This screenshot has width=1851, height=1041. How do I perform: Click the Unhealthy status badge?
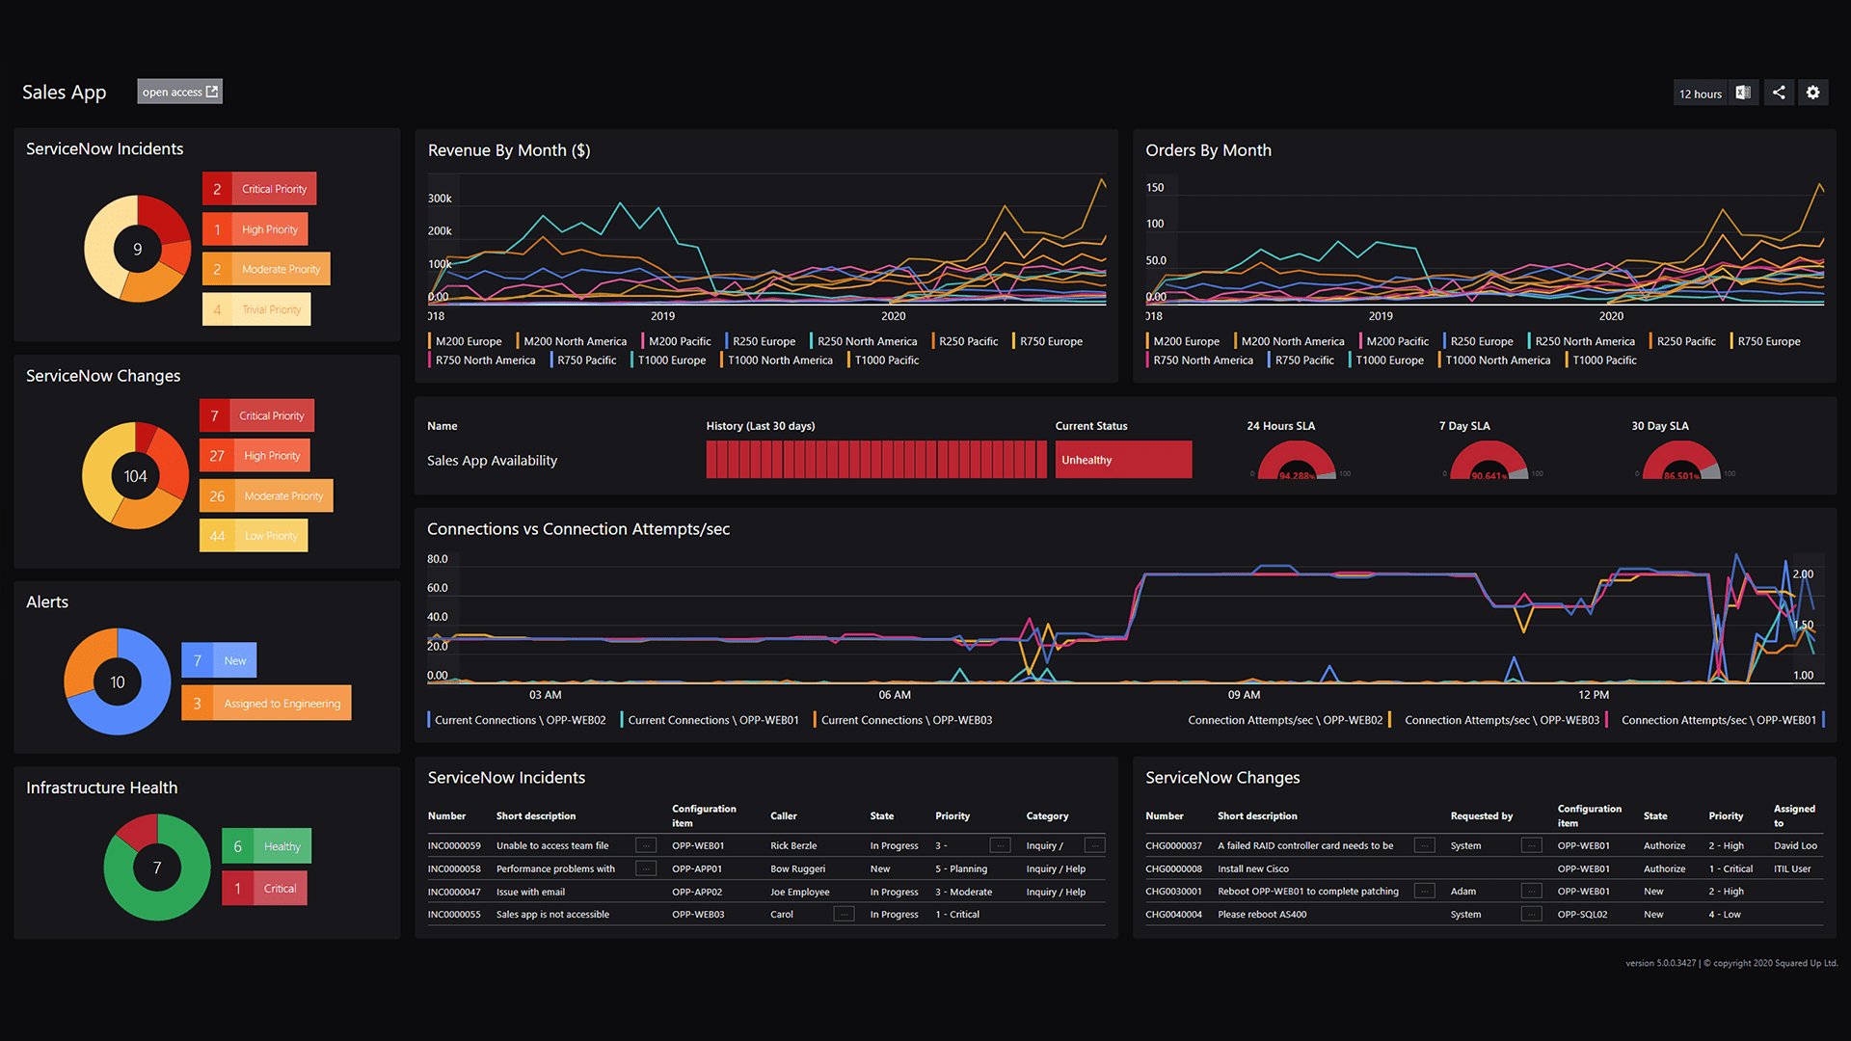(1123, 460)
